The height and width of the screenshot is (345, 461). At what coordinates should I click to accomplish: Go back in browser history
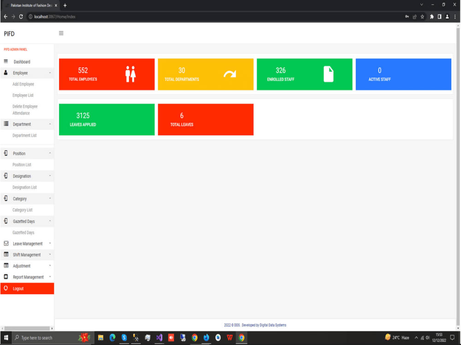[6, 17]
